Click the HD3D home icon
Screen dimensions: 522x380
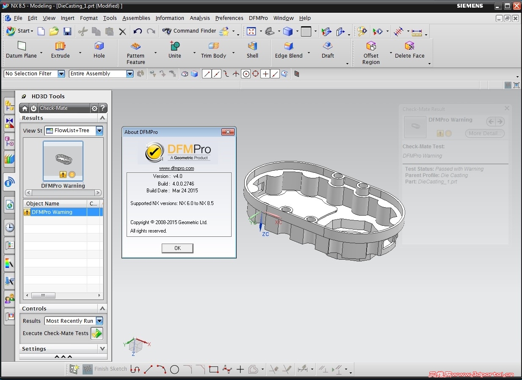tap(25, 108)
